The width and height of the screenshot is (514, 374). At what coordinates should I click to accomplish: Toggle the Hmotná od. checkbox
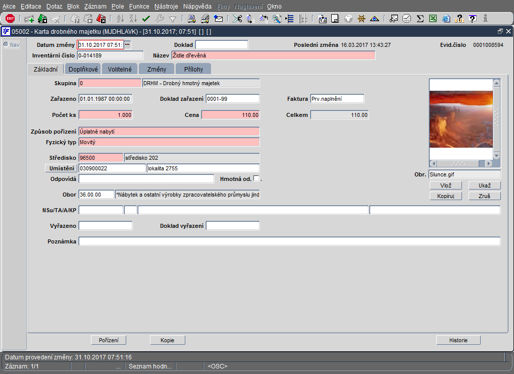pyautogui.click(x=256, y=178)
